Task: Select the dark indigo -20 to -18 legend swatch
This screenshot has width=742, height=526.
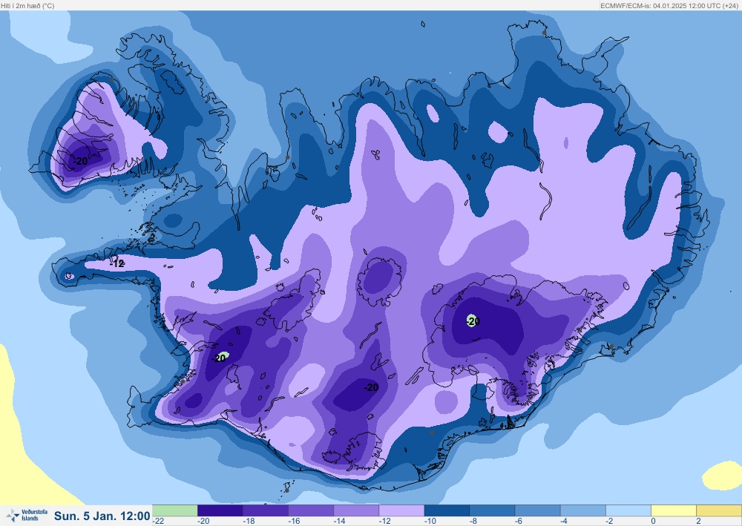Action: pyautogui.click(x=220, y=510)
